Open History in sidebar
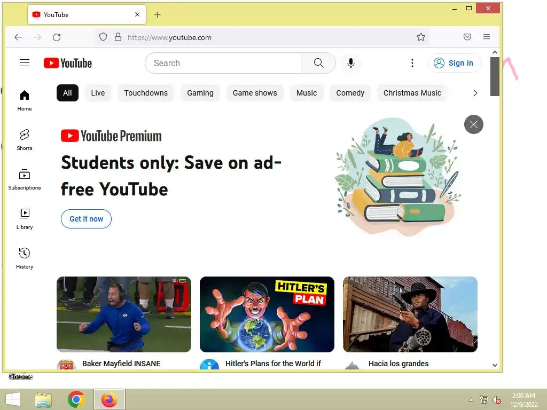This screenshot has height=410, width=547. 25,258
